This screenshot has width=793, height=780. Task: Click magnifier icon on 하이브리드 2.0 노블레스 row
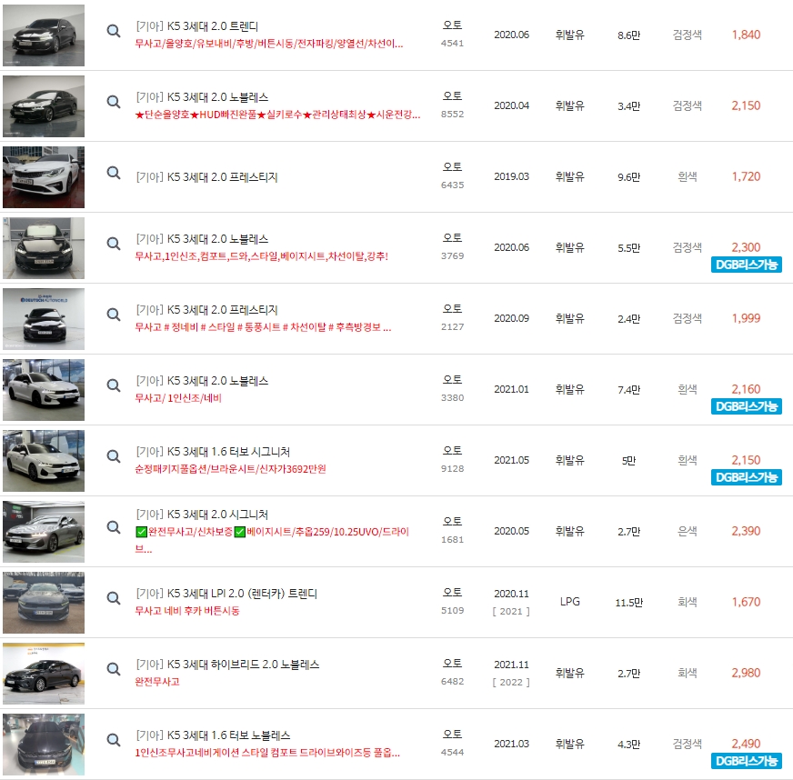click(x=113, y=670)
